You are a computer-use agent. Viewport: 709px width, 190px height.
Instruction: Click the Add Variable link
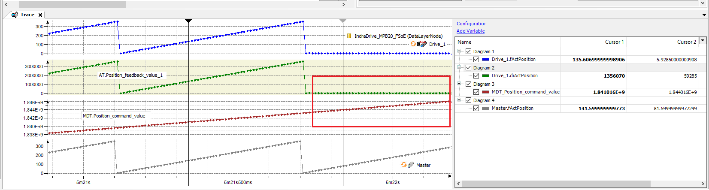[x=470, y=31]
